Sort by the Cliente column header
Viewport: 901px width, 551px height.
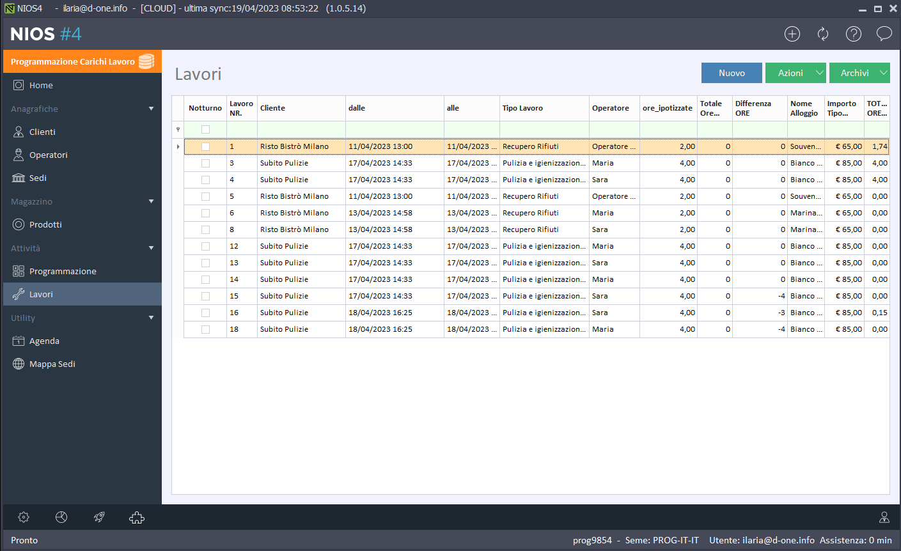click(x=301, y=108)
